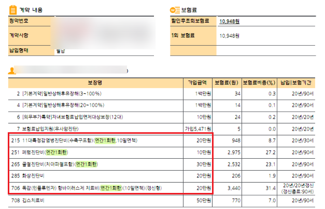
Task: Select row 215 11대특정감염병진단비
Action: tap(162, 141)
